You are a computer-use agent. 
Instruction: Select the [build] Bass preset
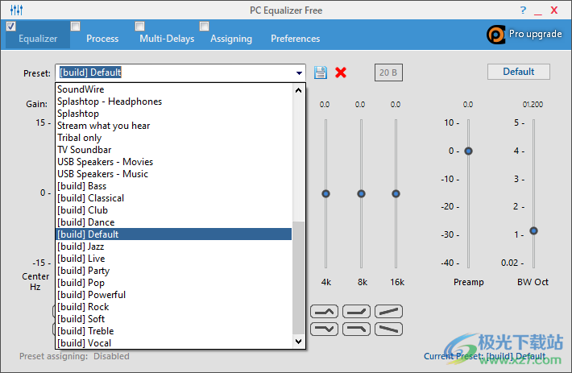(x=174, y=186)
